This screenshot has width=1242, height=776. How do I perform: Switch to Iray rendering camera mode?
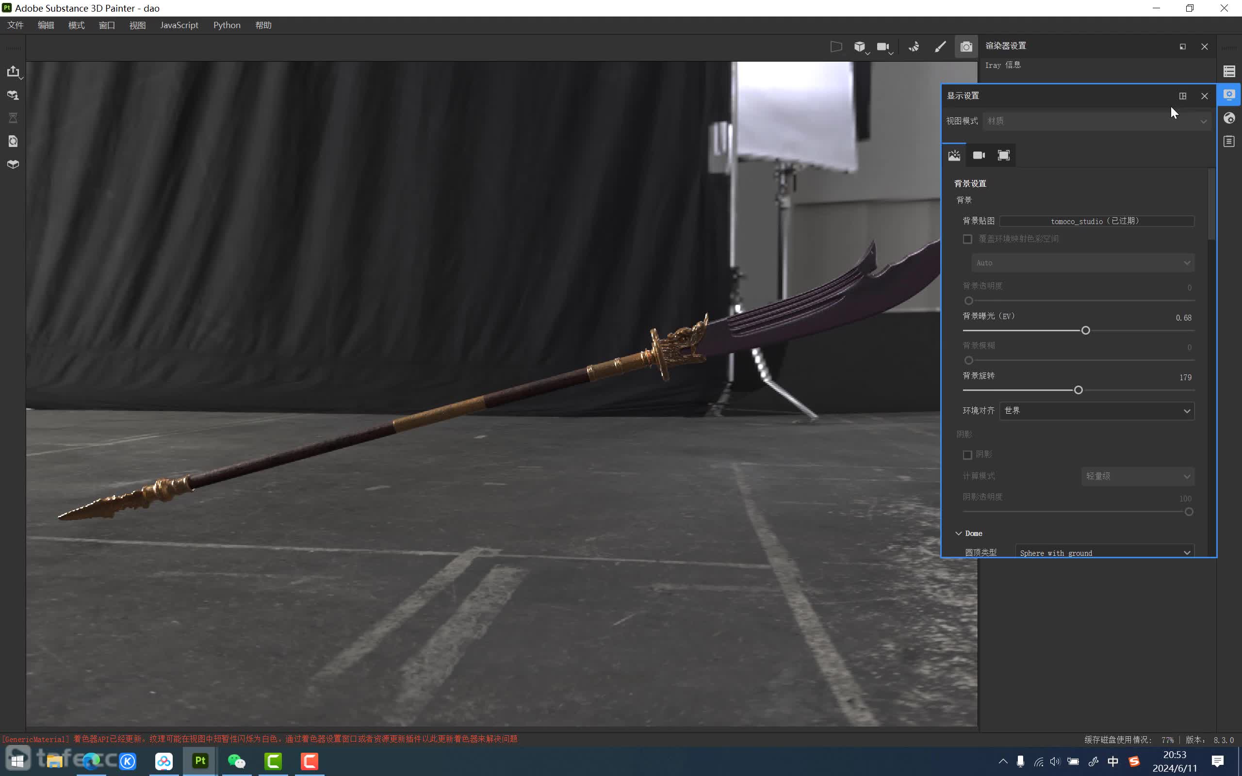click(966, 47)
